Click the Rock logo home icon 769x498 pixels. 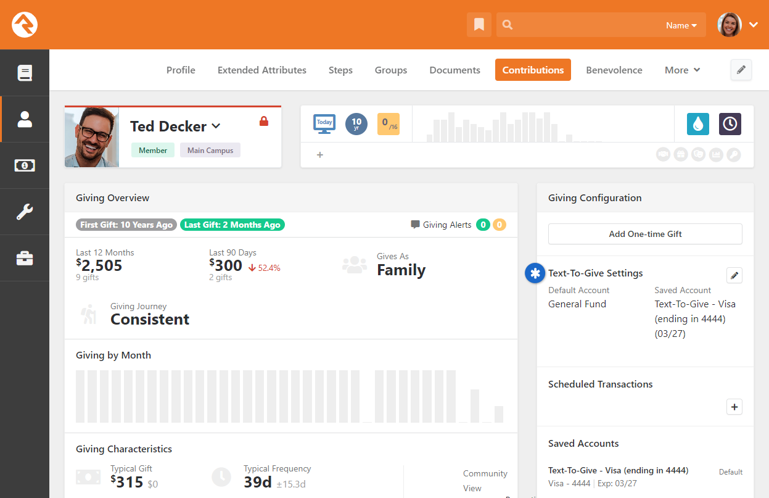[25, 25]
